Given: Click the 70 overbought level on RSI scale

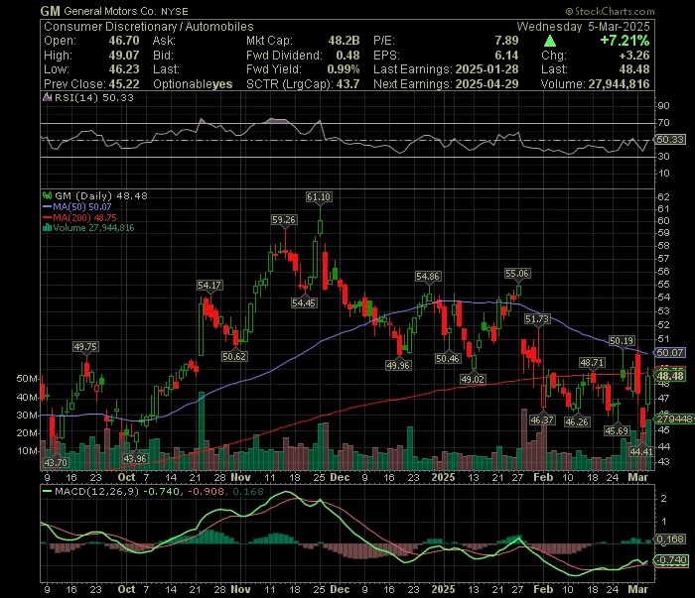Looking at the screenshot, I should click(x=664, y=123).
